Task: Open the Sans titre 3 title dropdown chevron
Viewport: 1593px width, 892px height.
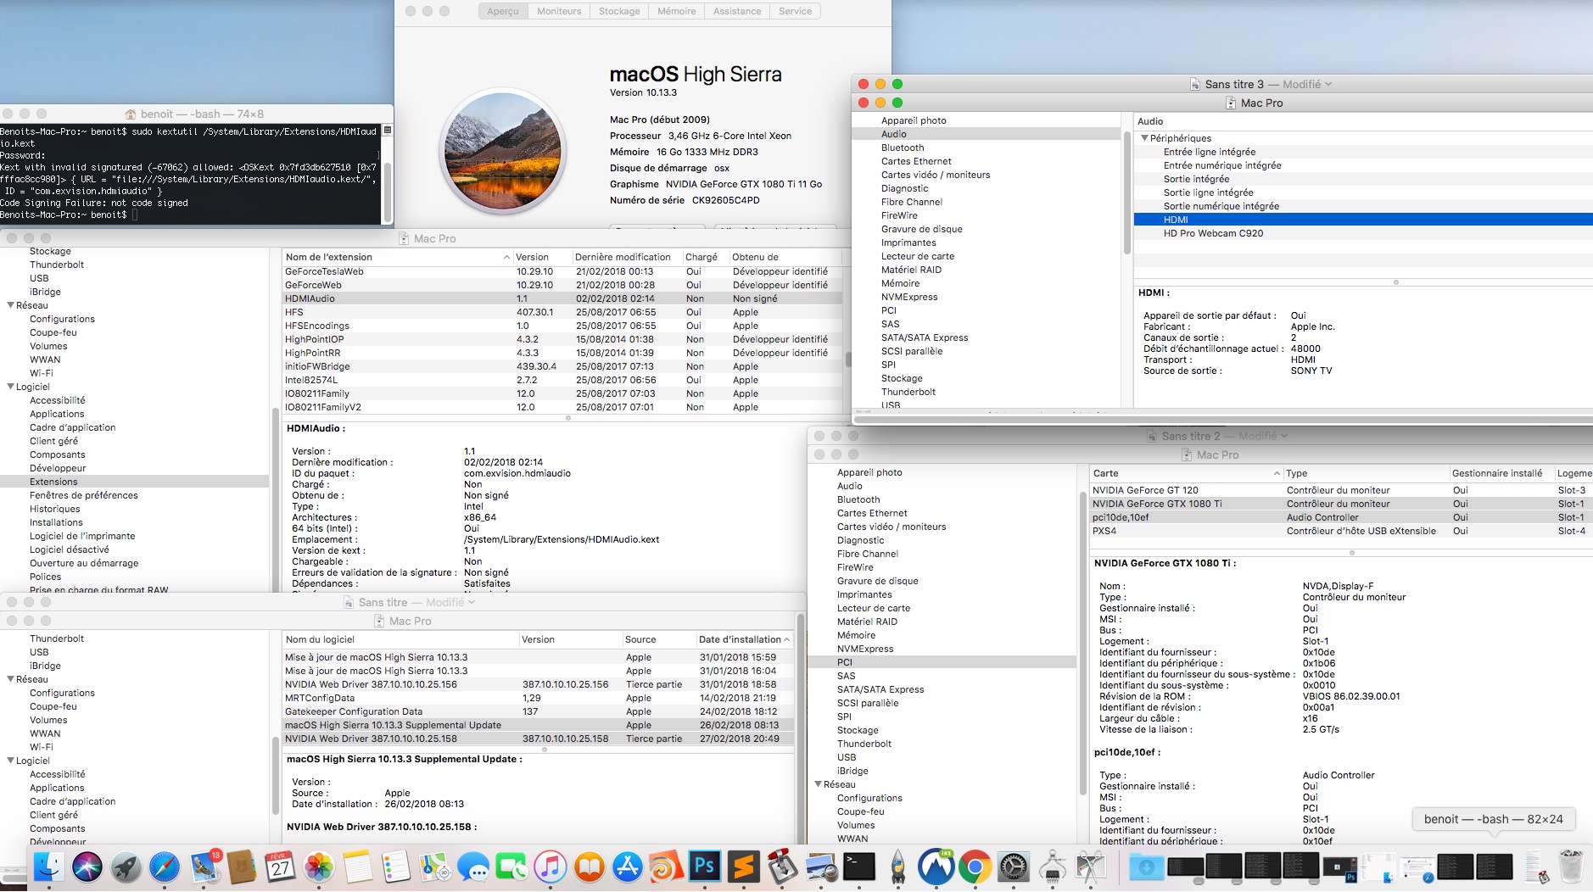Action: (1328, 84)
